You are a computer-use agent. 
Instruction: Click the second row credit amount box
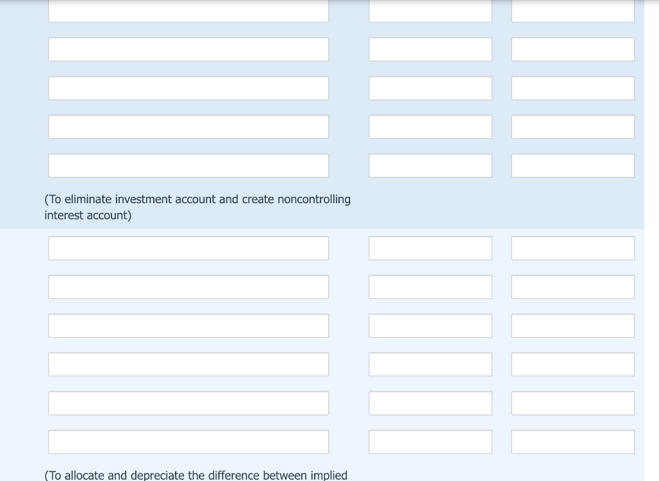tap(572, 49)
